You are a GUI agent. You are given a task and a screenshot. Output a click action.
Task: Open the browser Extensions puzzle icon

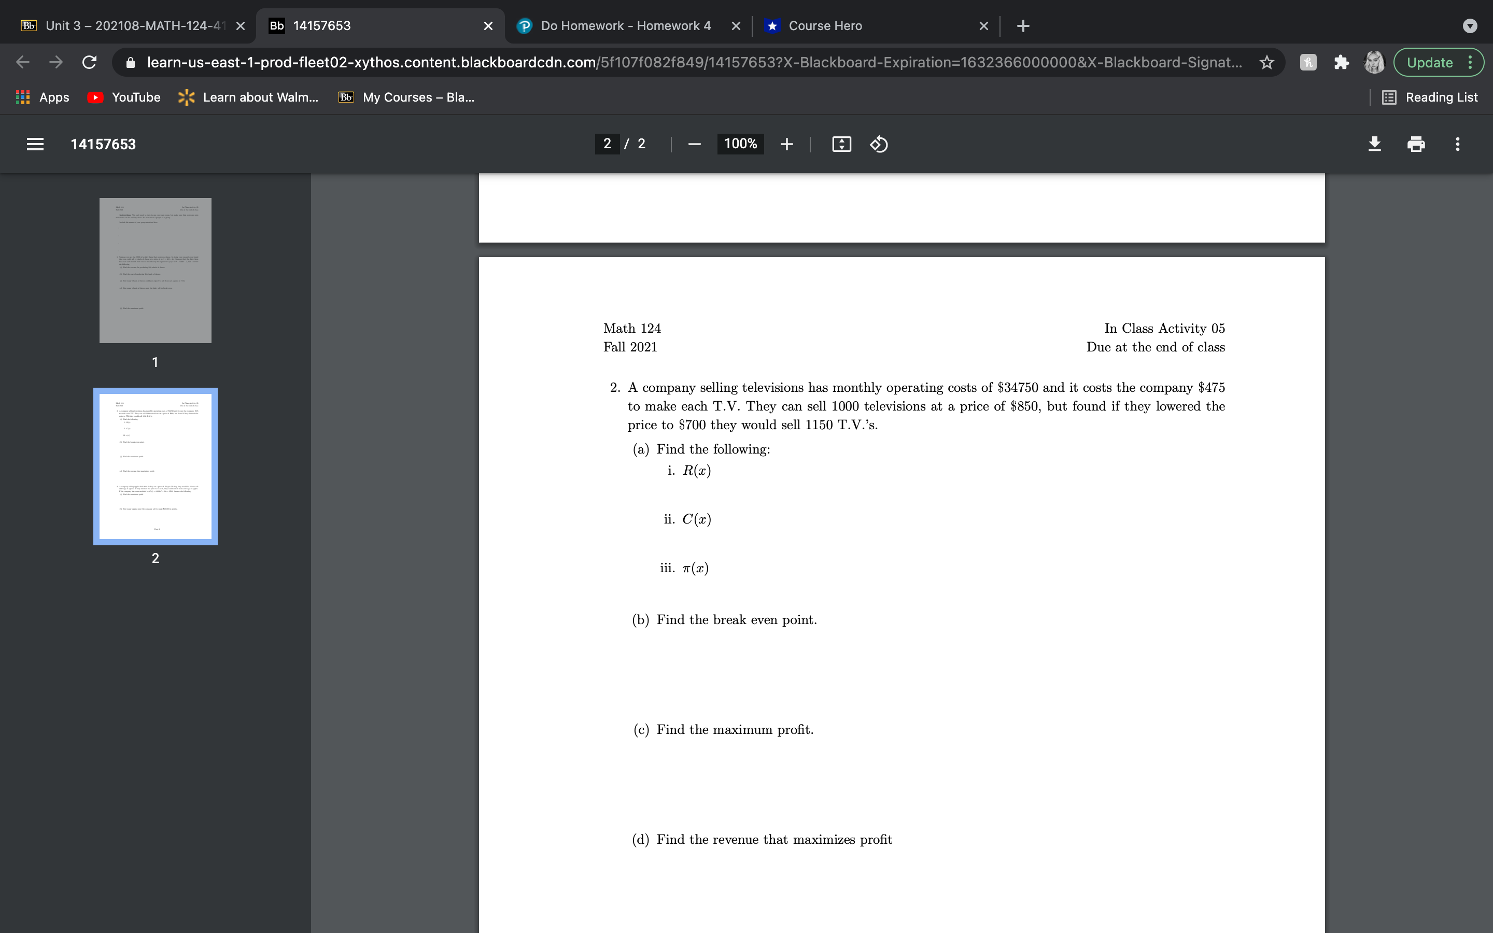[x=1341, y=62]
